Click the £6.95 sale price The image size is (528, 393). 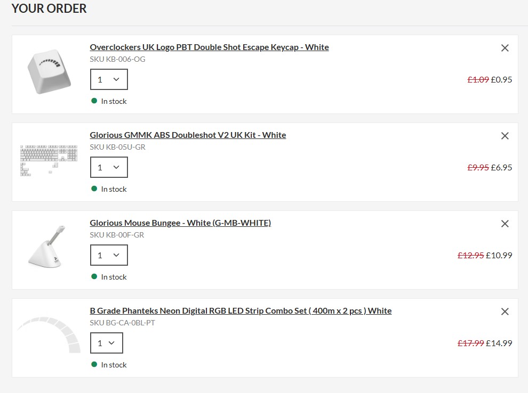501,167
